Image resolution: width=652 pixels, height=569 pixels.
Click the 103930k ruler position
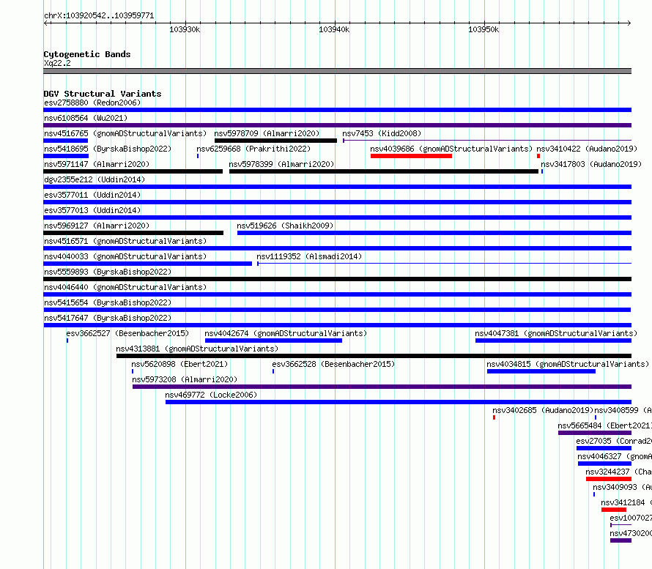tap(185, 29)
